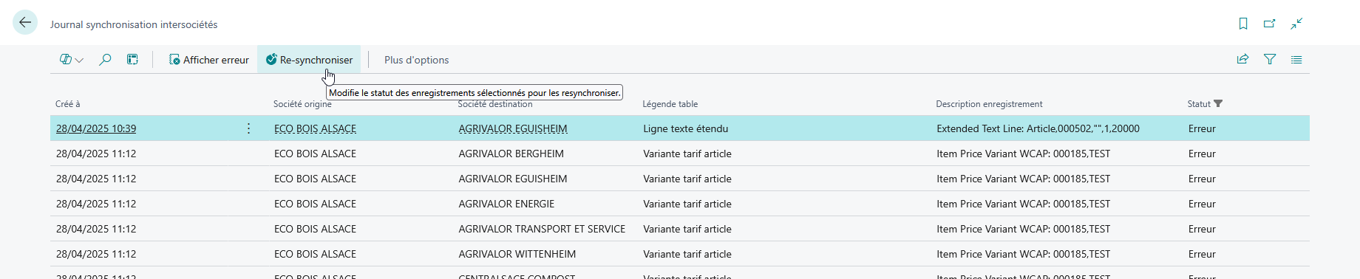Viewport: 1360px width, 279px height.
Task: Click Re-synchroniser action
Action: coord(309,60)
